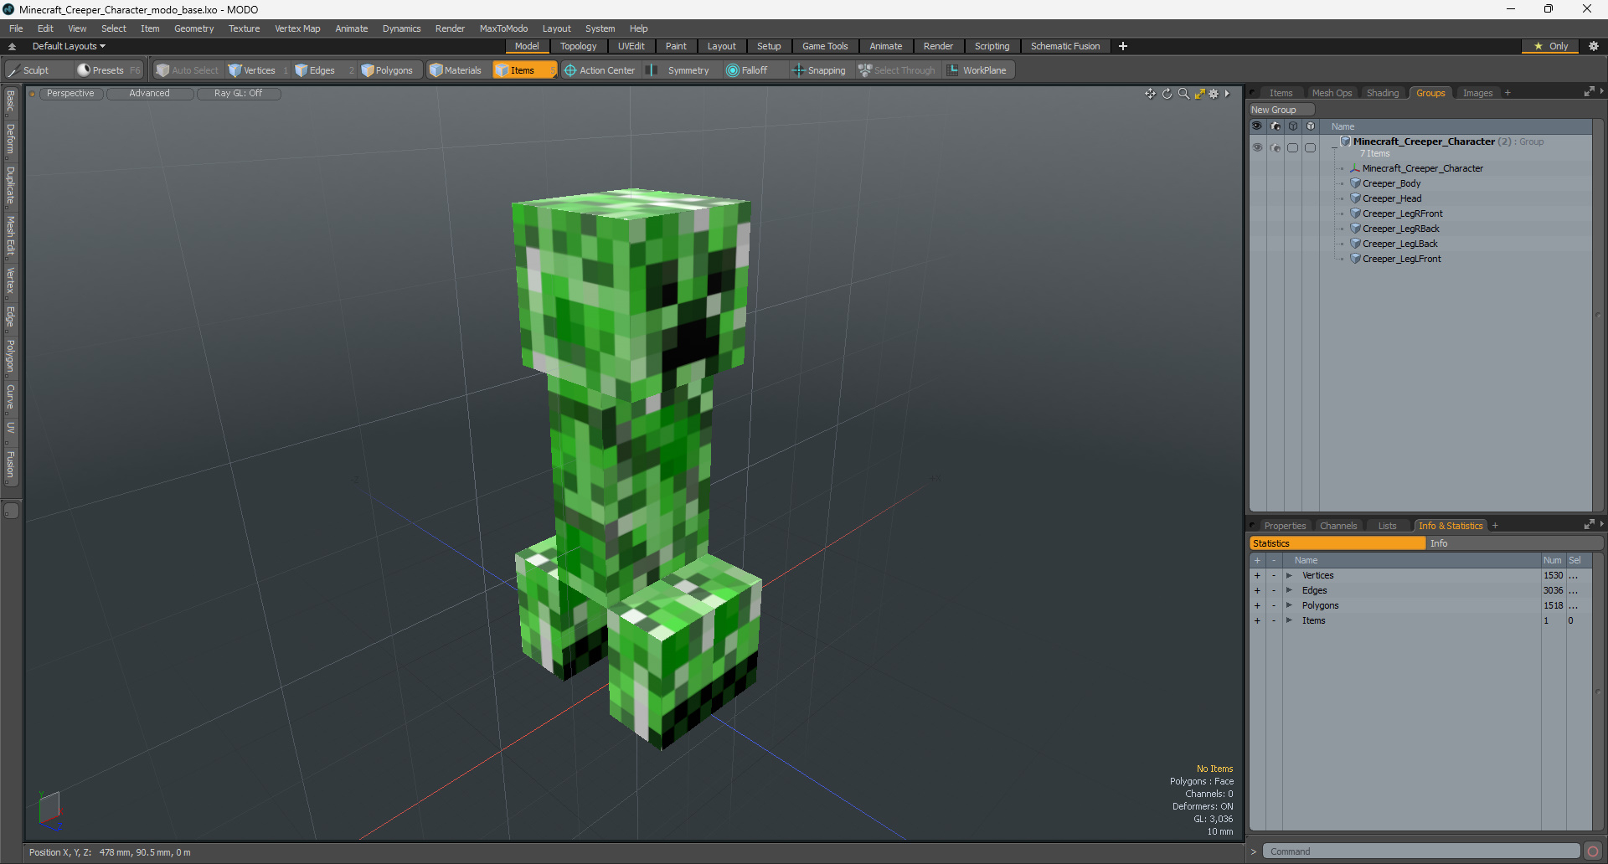
Task: Toggle Select Through
Action: point(897,70)
